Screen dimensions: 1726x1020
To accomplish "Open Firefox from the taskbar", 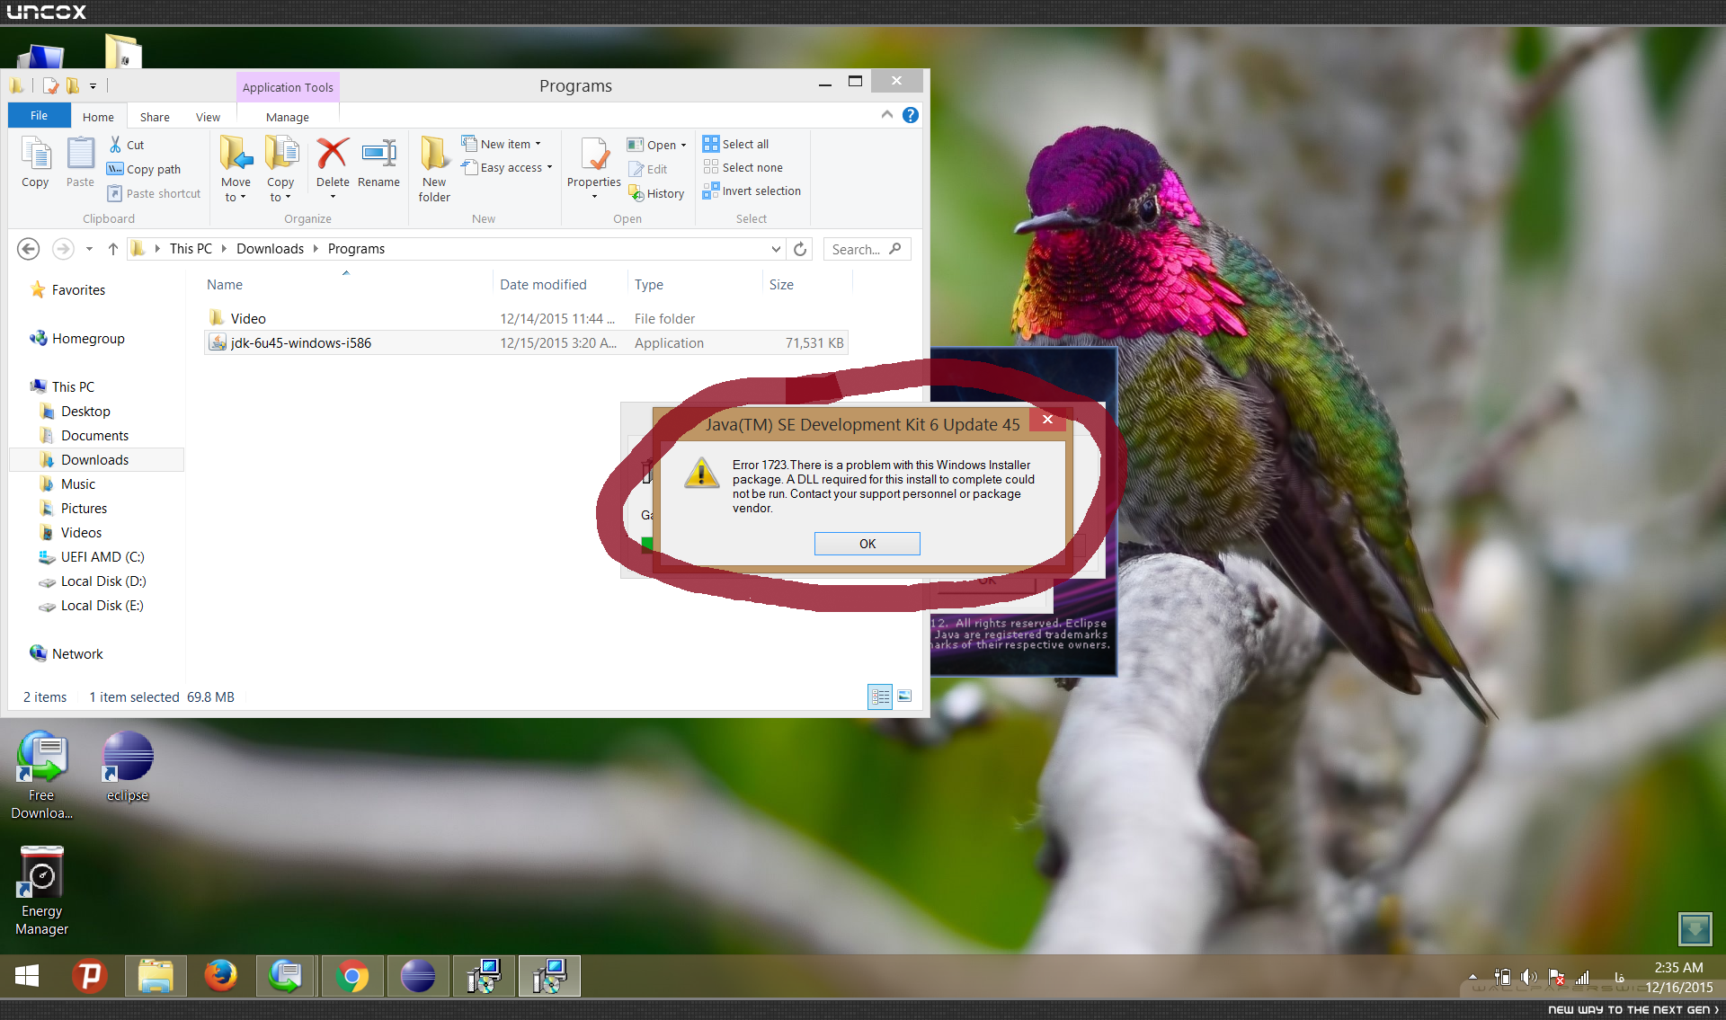I will point(220,976).
